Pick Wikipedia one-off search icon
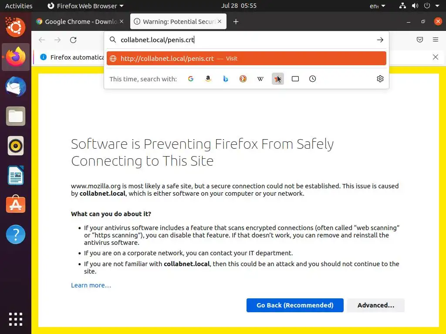 (x=260, y=79)
